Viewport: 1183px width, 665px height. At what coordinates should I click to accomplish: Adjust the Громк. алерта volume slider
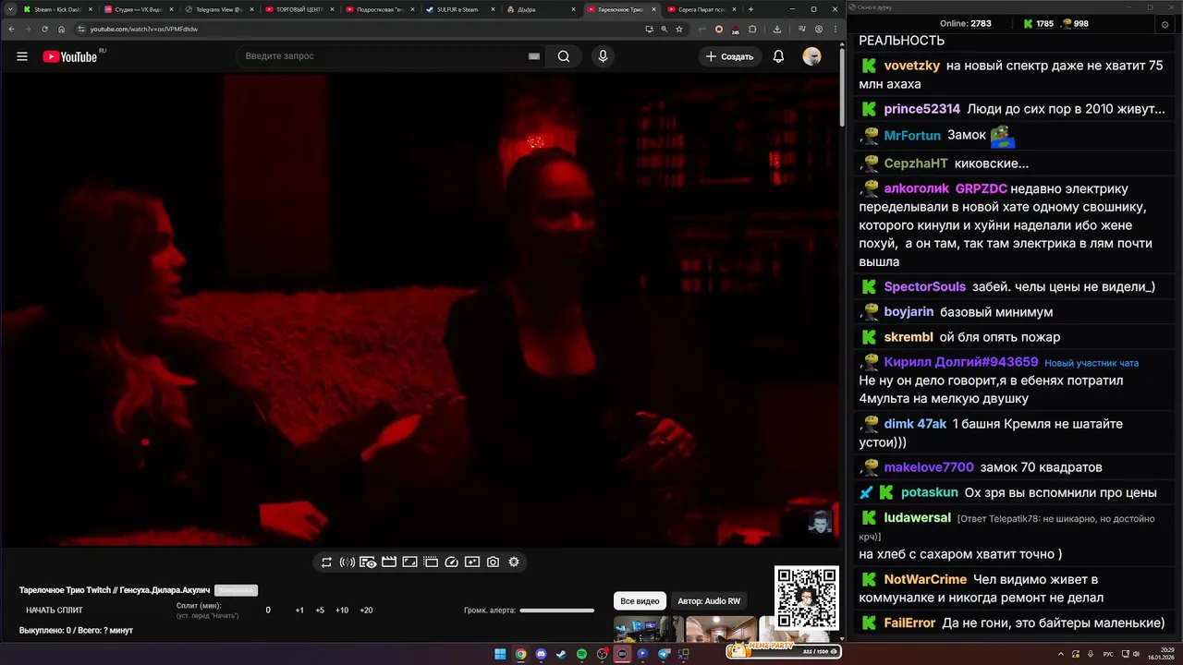click(556, 611)
